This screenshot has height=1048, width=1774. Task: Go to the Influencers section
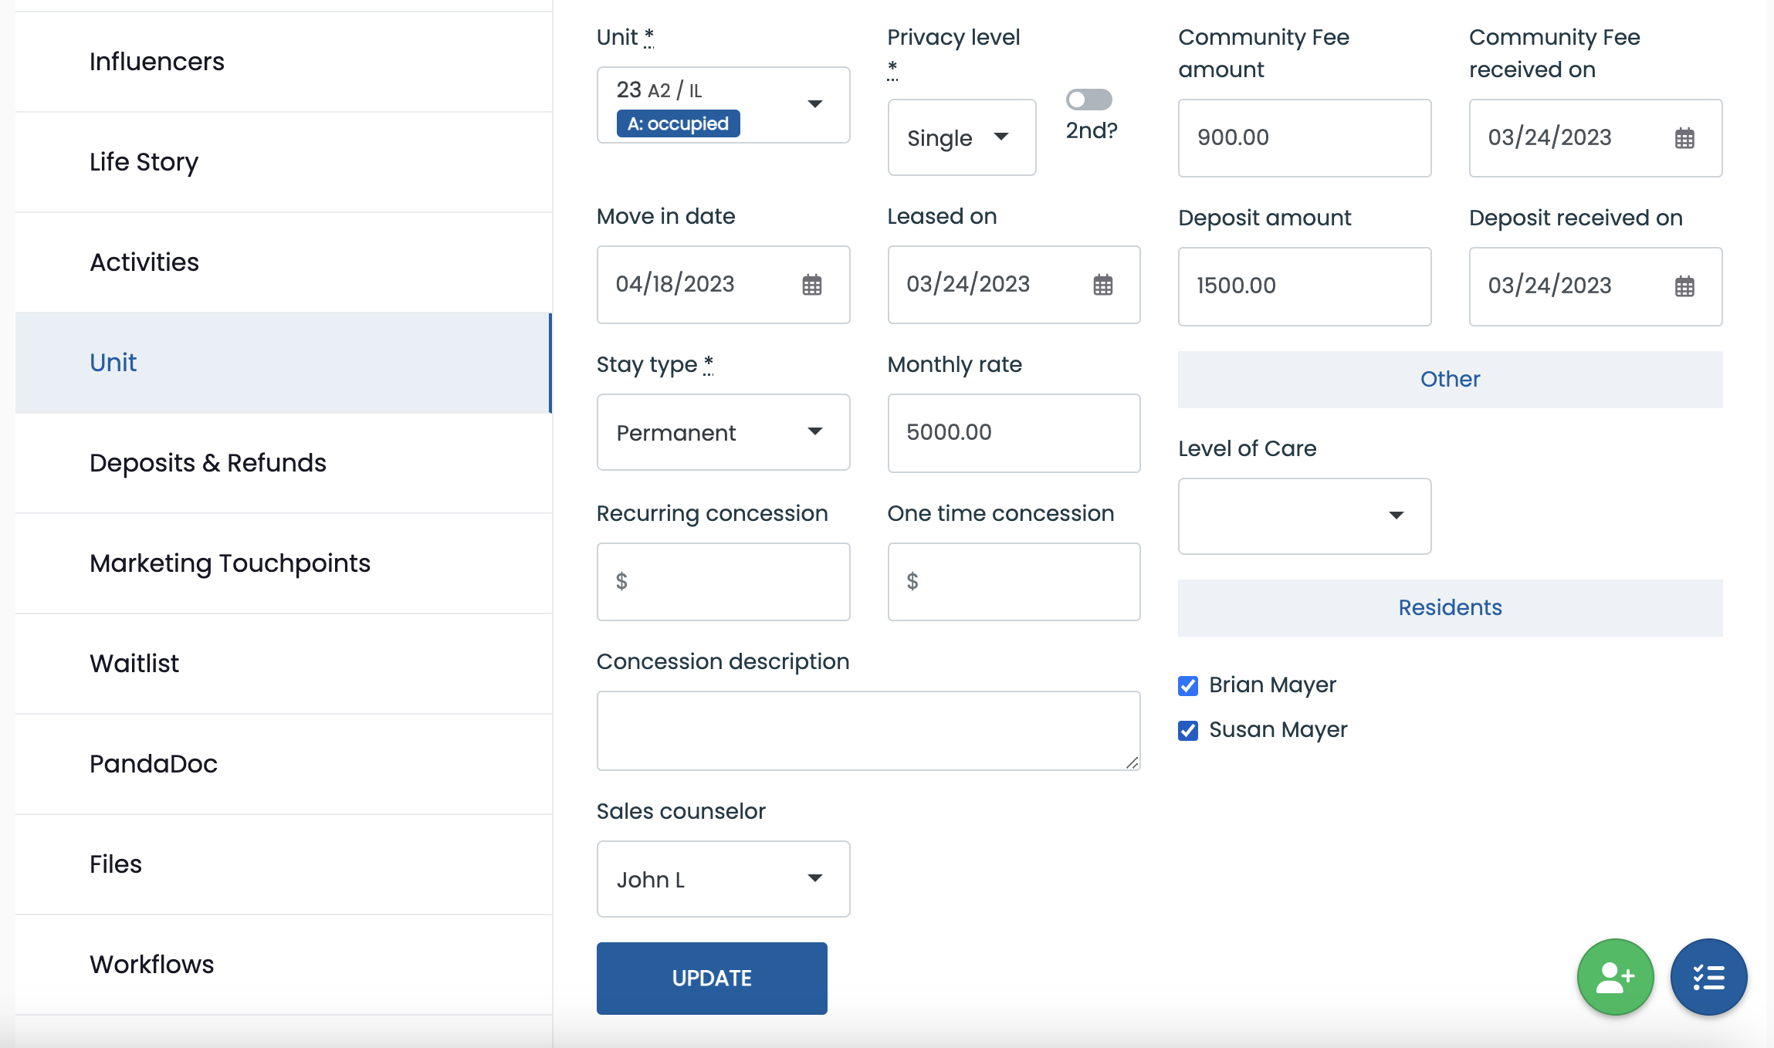tap(283, 62)
